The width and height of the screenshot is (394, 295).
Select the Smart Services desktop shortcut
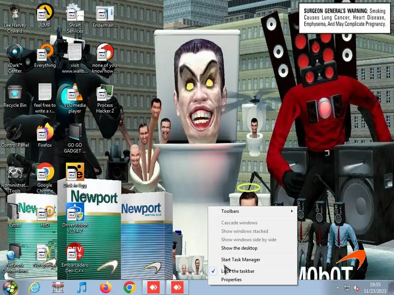pyautogui.click(x=75, y=19)
